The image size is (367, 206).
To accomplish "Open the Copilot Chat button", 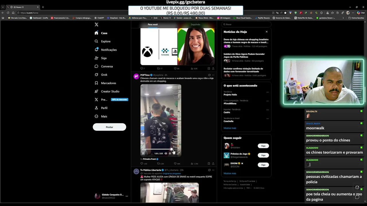I will (x=360, y=13).
